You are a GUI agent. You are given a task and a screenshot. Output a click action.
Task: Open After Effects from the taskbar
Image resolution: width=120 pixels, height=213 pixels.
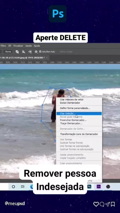[x=98, y=187]
